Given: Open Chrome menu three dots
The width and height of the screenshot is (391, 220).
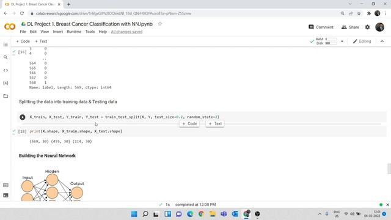Looking at the screenshot, I should click(386, 13).
